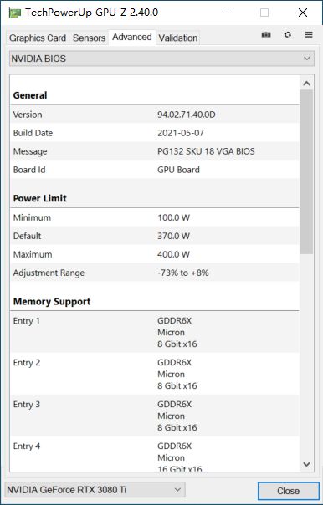
Task: Select memory support Entry 1
Action: (155, 332)
